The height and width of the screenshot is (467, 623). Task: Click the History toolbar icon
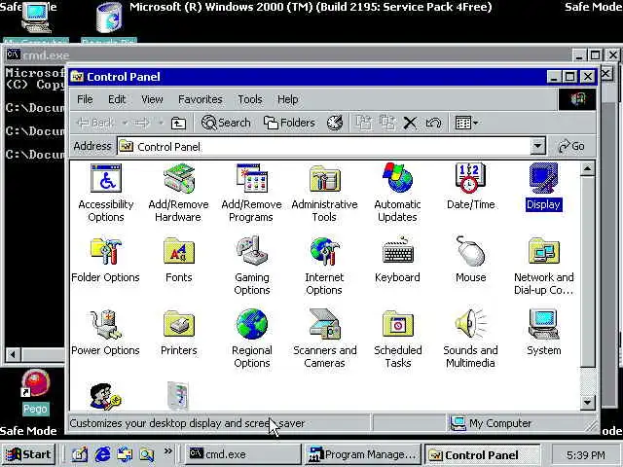(335, 124)
